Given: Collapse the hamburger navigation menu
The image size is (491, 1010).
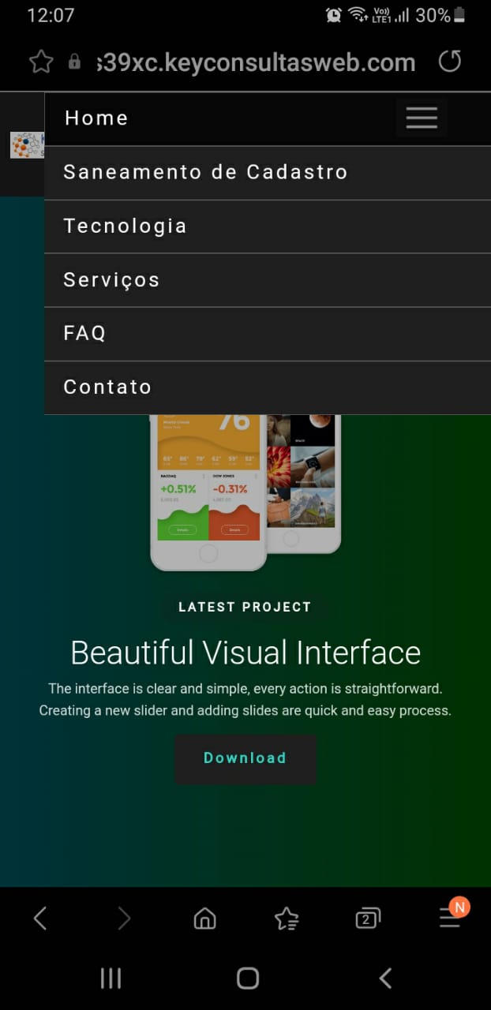Looking at the screenshot, I should coord(422,118).
